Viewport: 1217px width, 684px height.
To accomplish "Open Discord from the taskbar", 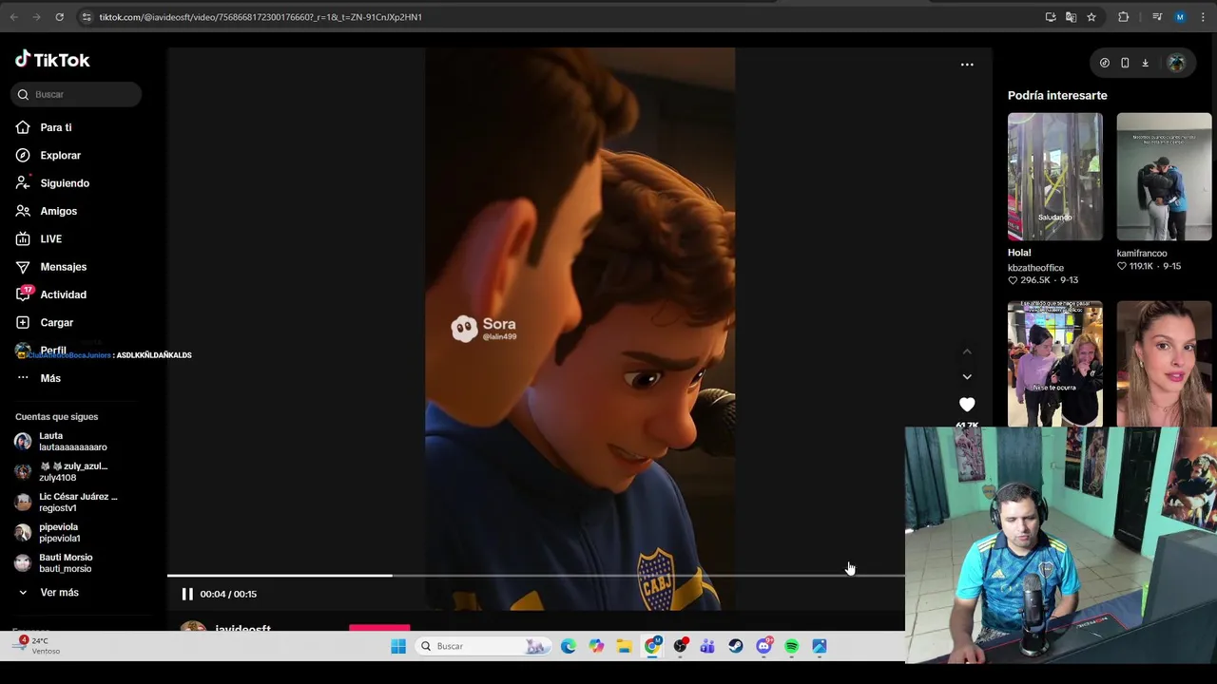I will click(x=763, y=646).
